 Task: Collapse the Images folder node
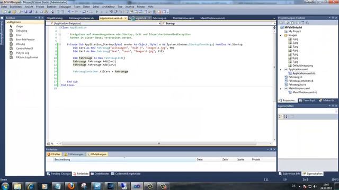(x=281, y=35)
